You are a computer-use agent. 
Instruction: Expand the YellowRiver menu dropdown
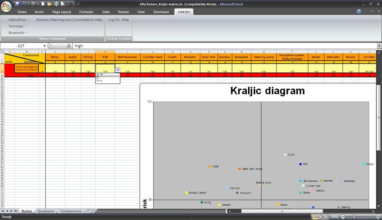pyautogui.click(x=18, y=20)
